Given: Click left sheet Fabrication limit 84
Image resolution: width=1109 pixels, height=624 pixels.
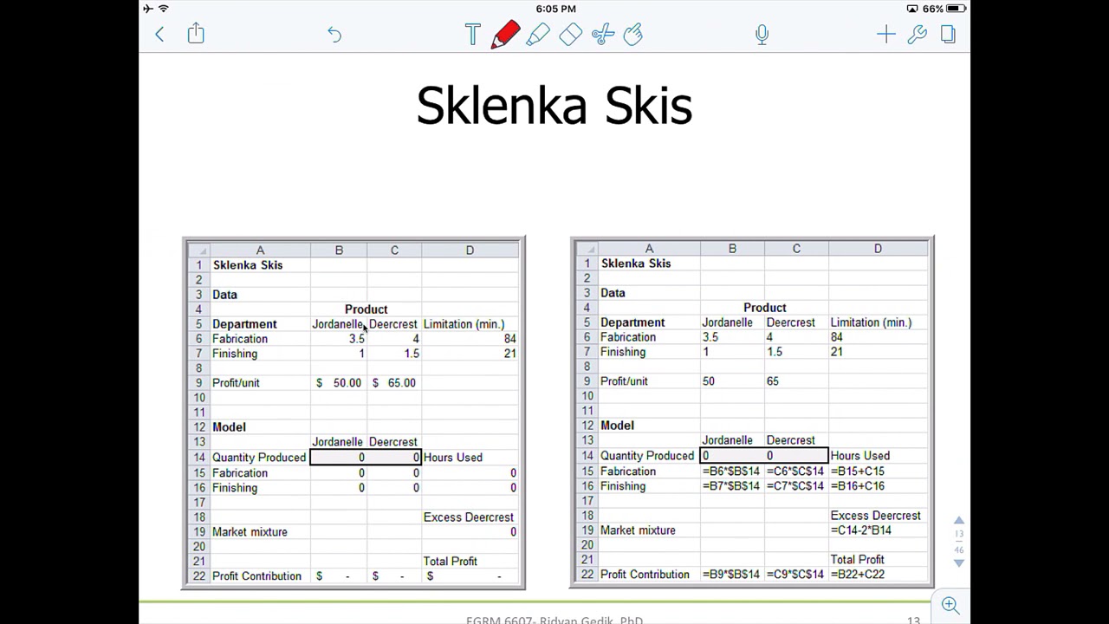Looking at the screenshot, I should tap(509, 339).
